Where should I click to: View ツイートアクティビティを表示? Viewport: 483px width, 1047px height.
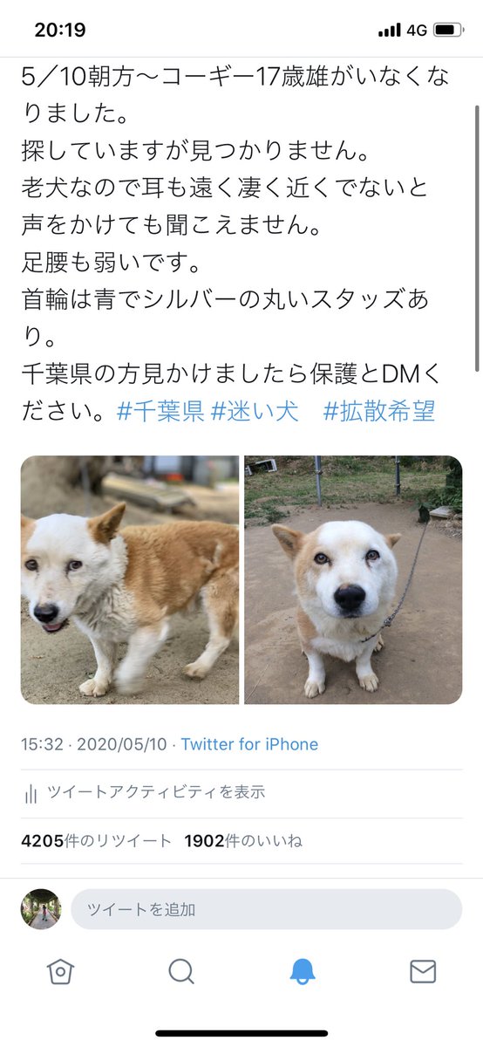click(156, 793)
